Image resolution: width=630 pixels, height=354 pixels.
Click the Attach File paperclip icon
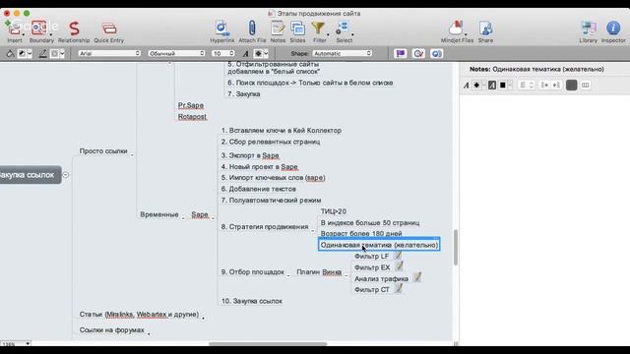click(252, 29)
